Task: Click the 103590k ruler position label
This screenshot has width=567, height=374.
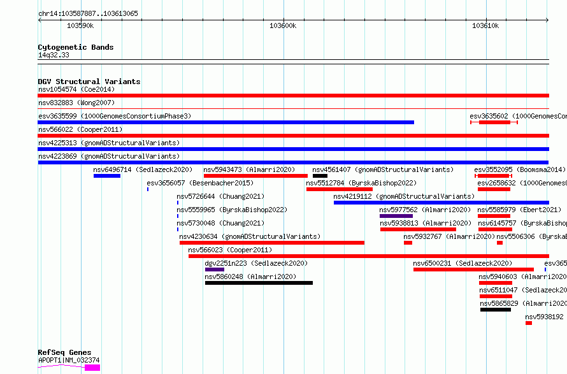Action: [x=80, y=25]
